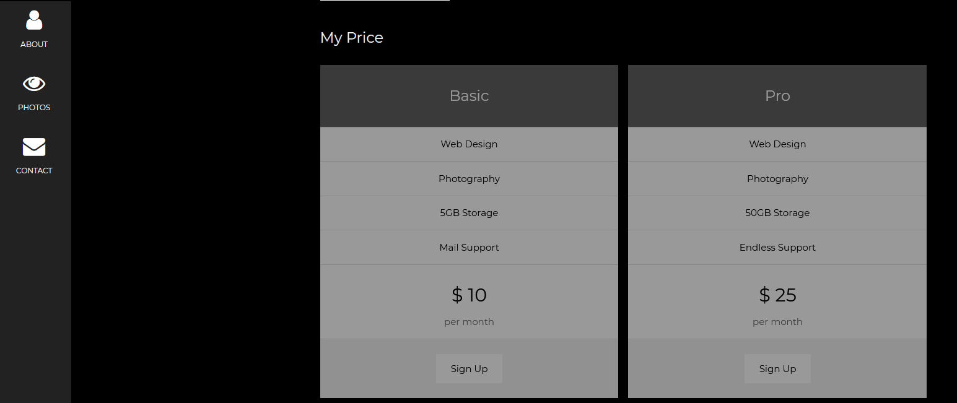Image resolution: width=957 pixels, height=403 pixels.
Task: Click Web Design in the Basic column
Action: [469, 144]
